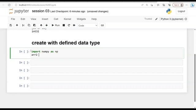Move selected cell down arrow
The height and width of the screenshot is (110, 196).
(47, 25)
